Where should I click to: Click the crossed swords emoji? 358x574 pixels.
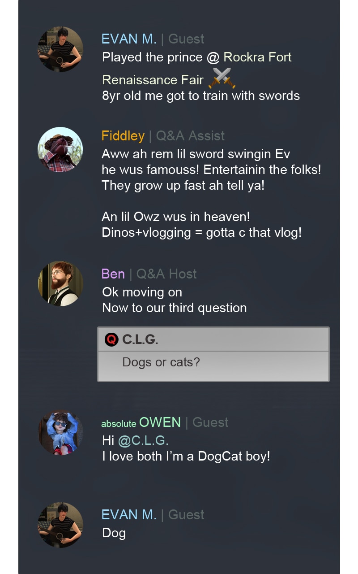click(222, 78)
